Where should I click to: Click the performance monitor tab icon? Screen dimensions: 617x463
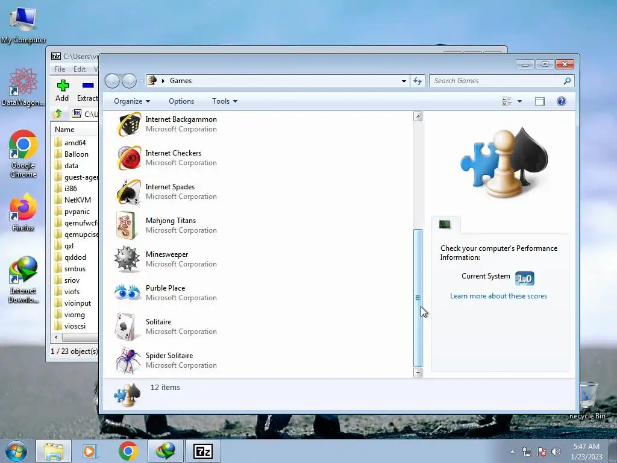pos(445,224)
